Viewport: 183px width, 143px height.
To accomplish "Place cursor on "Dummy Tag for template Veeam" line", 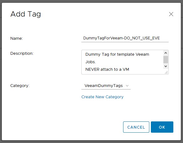I will [x=117, y=54].
